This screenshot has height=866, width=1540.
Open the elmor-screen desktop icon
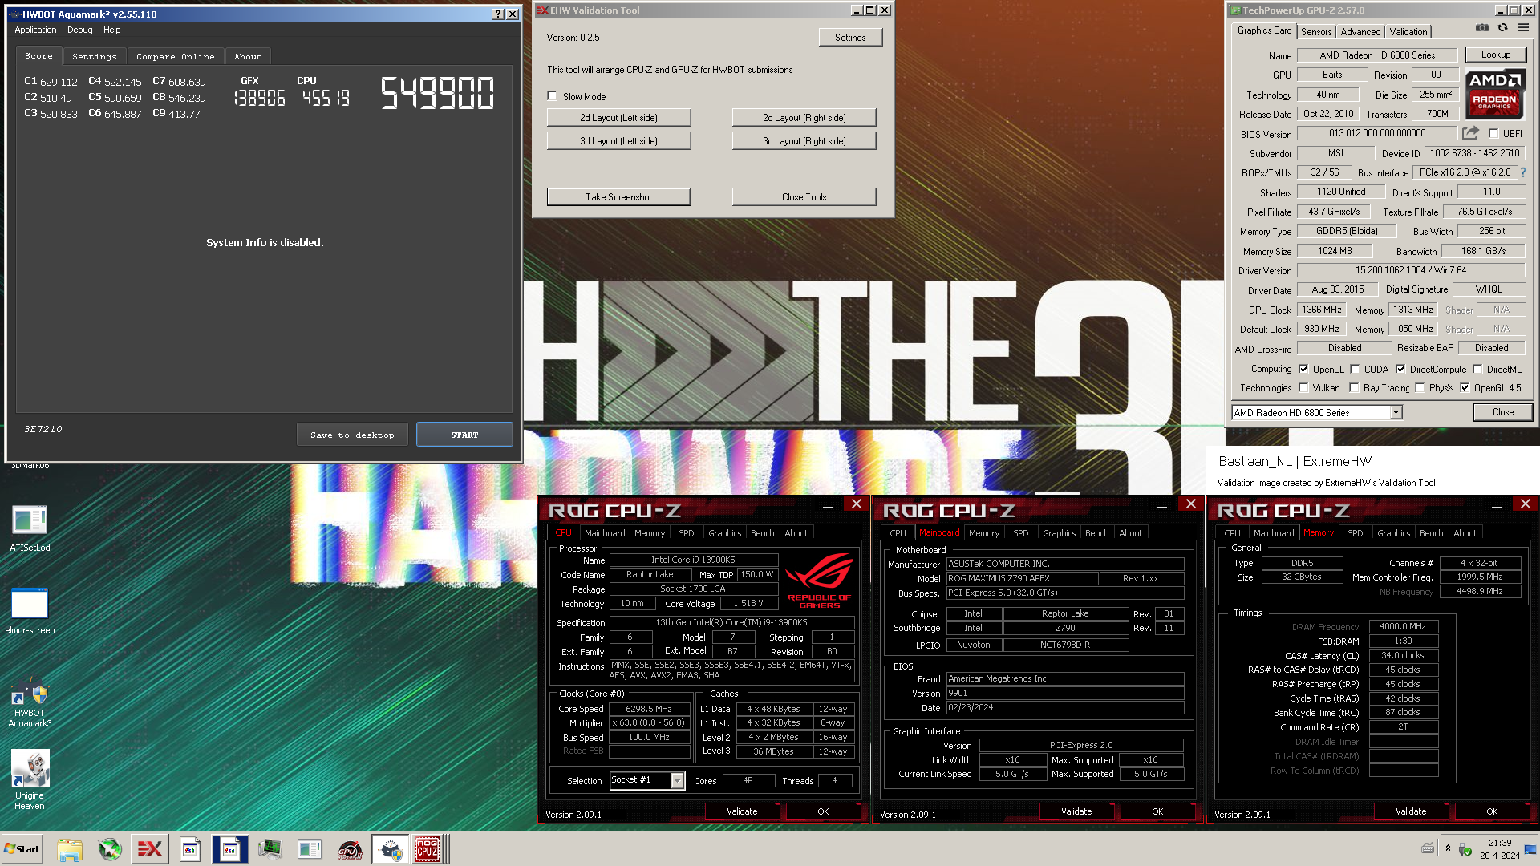coord(30,611)
